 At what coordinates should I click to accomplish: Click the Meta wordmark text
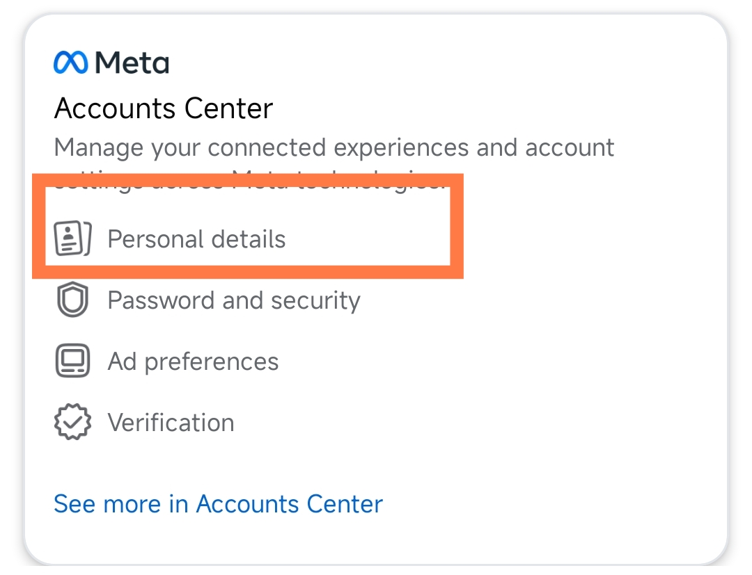pos(132,63)
